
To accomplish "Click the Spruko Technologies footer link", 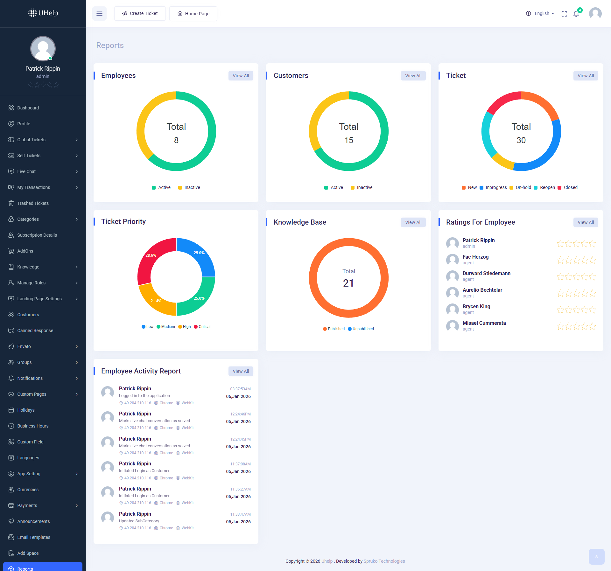I will [x=384, y=561].
